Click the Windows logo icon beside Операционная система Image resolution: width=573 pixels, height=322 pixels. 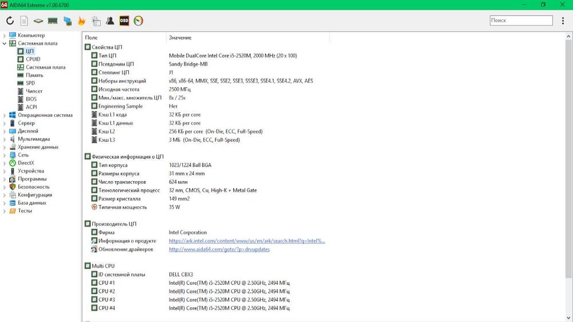[x=13, y=115]
